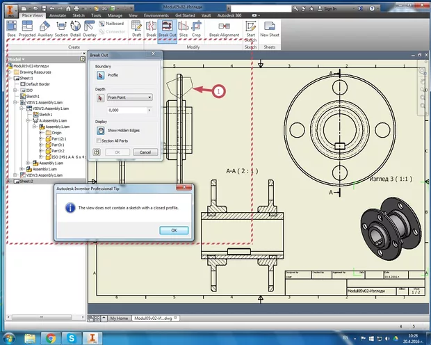Image resolution: width=431 pixels, height=345 pixels.
Task: Enable the Section All Parts checkbox
Action: point(99,141)
